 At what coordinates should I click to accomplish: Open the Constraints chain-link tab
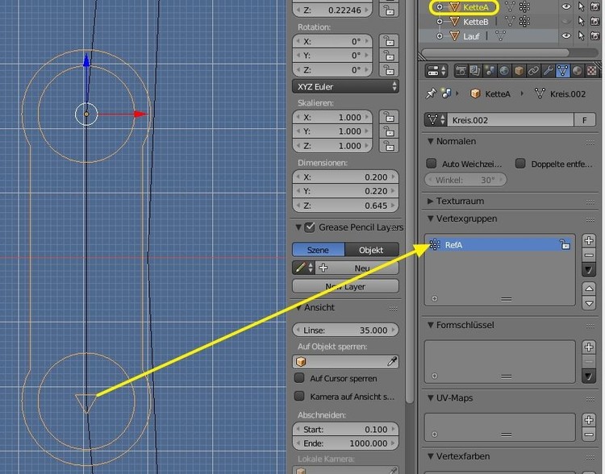point(534,71)
